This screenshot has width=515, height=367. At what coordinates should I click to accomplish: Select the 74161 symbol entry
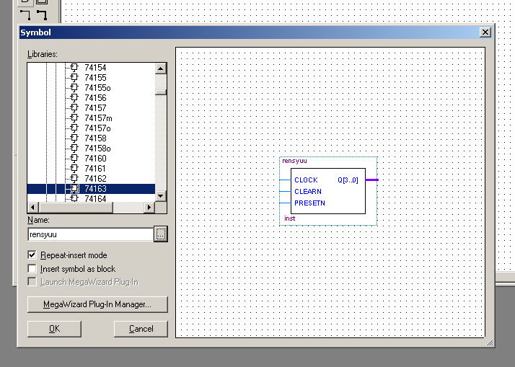pyautogui.click(x=95, y=169)
